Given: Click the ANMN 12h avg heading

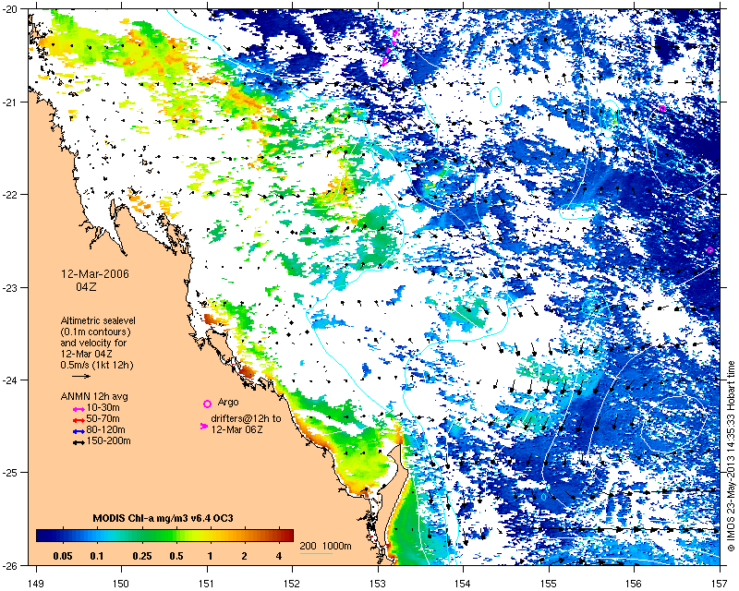Looking at the screenshot, I should 94,396.
